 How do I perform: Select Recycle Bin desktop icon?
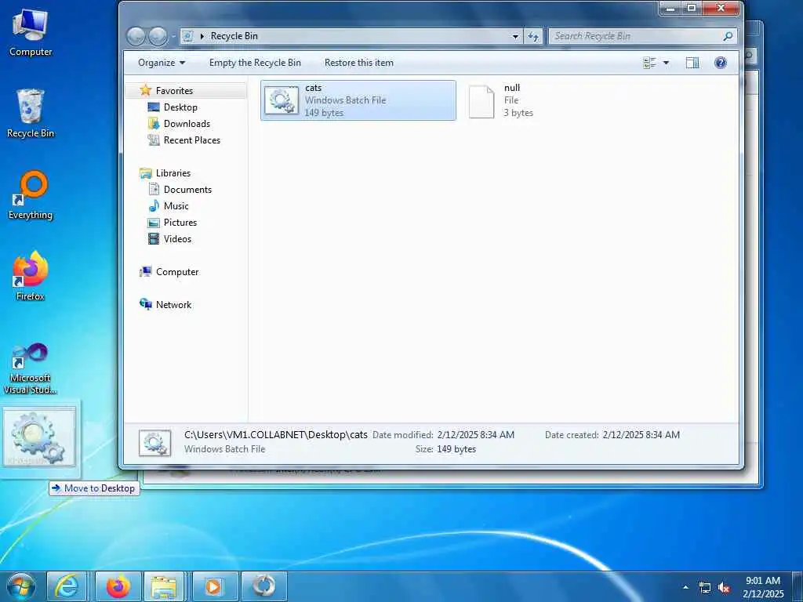(31, 114)
